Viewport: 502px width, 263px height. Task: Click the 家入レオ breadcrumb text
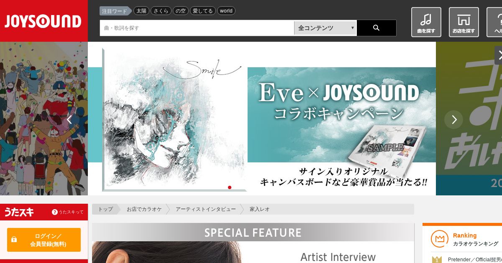point(260,209)
